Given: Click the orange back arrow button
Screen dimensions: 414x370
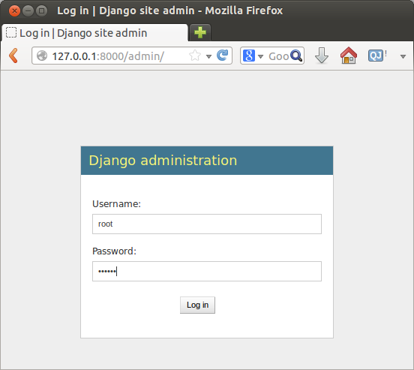Looking at the screenshot, I should (13, 56).
